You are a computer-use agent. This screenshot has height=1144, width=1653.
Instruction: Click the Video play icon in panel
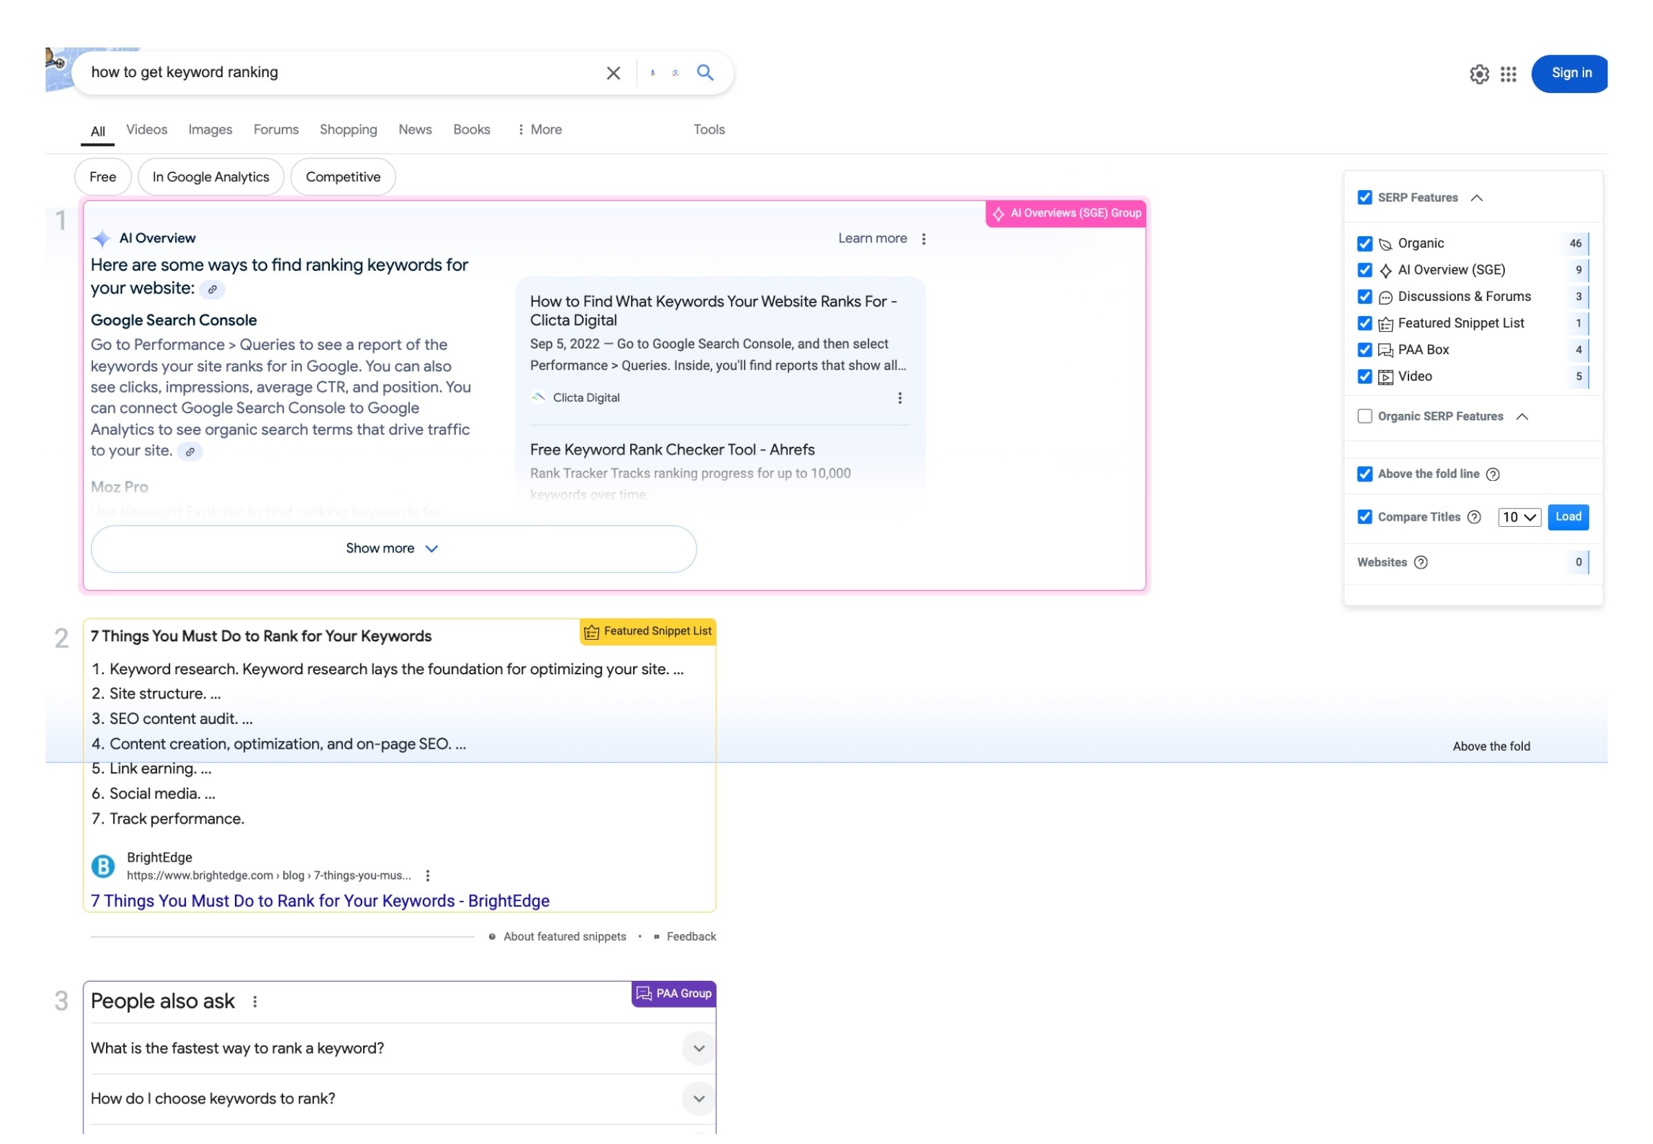(1386, 377)
